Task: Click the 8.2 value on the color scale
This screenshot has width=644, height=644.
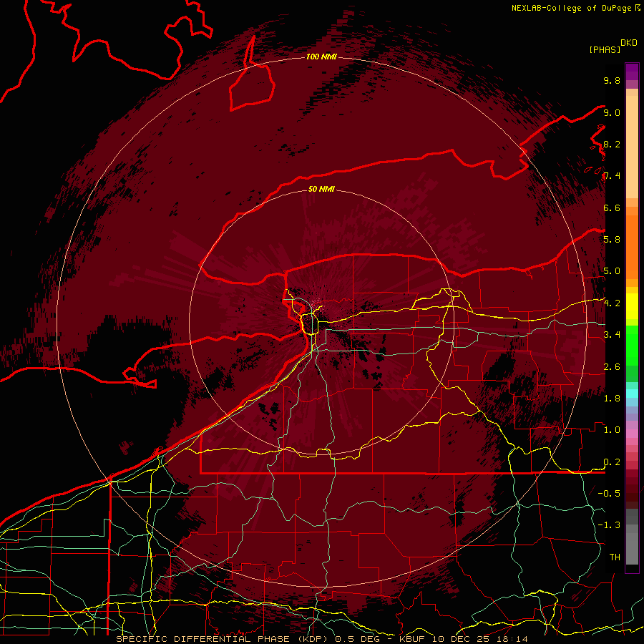Action: tap(612, 144)
